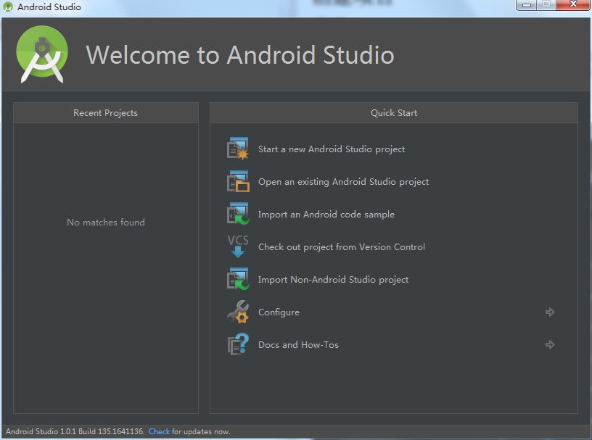
Task: Open Docs and How-Tos entry
Action: coord(298,345)
